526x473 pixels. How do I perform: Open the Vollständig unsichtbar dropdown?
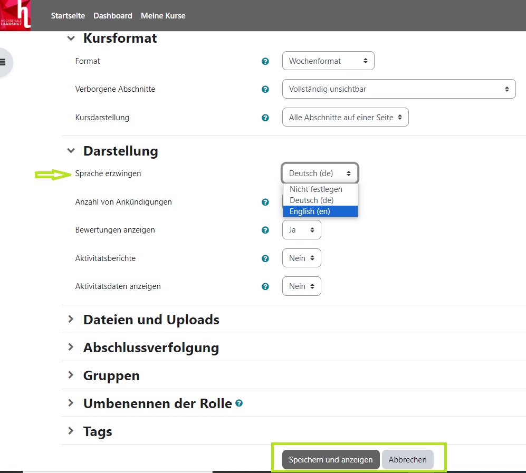398,89
